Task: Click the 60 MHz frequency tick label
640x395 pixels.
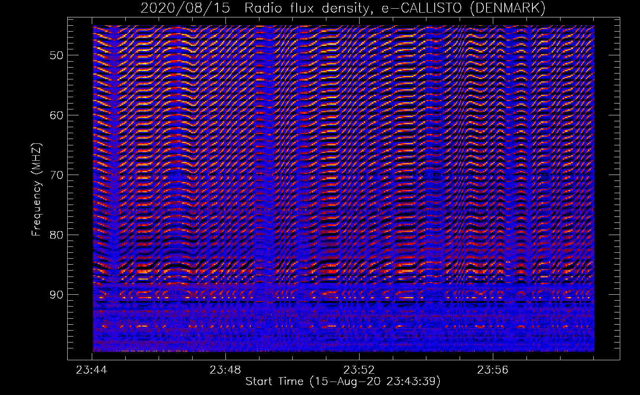Action: click(57, 115)
